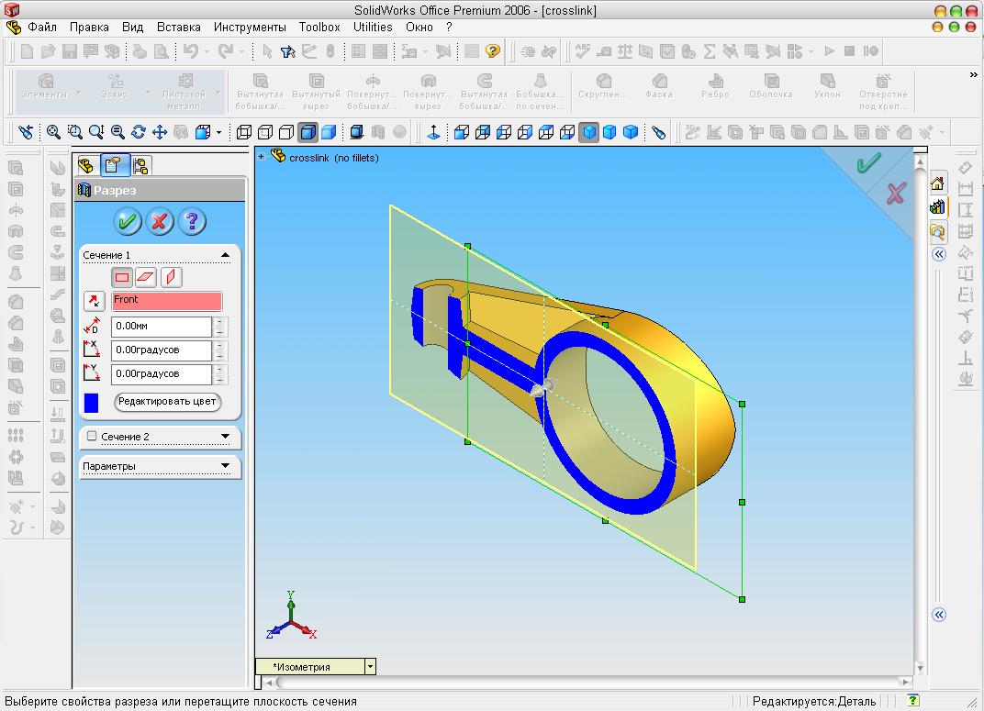
Task: Select Shaded display style icon
Action: click(329, 132)
